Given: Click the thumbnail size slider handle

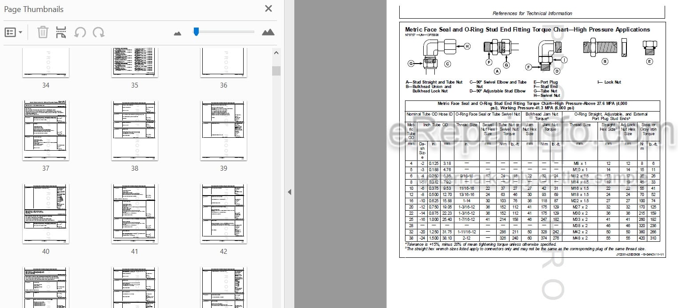Looking at the screenshot, I should pos(196,31).
